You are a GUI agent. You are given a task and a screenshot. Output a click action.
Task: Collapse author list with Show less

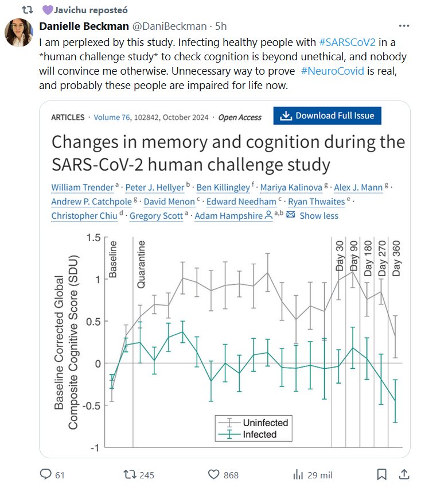319,215
